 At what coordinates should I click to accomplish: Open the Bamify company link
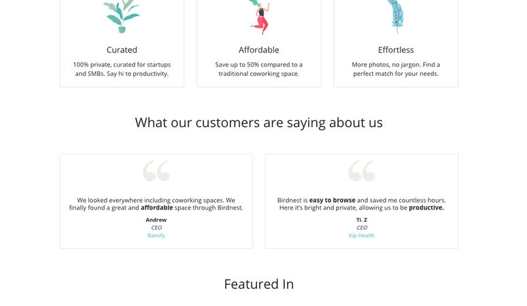[x=156, y=235]
